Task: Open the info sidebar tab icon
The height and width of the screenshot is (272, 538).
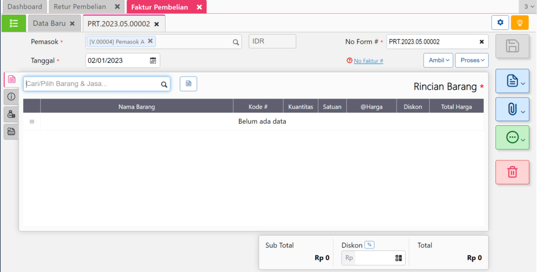Action: coord(11,96)
